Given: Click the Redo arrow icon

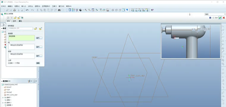Looking at the screenshot, I should click(32, 10).
